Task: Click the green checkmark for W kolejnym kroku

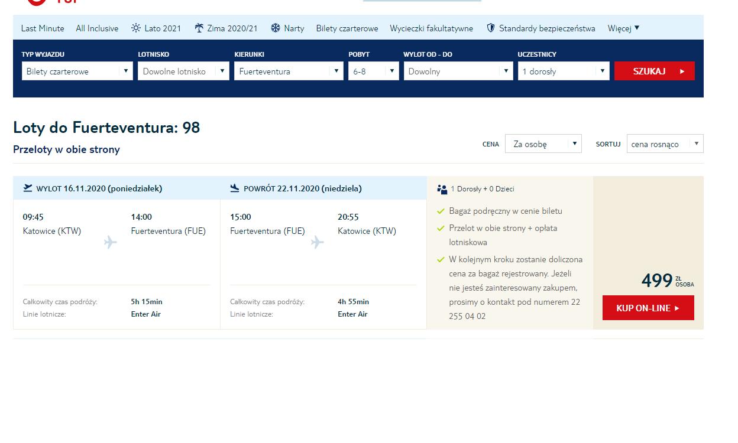Action: pos(441,259)
